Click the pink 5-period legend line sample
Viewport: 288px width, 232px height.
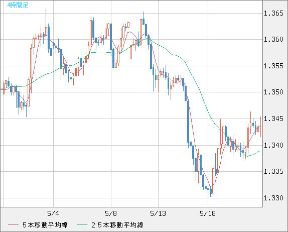click(13, 225)
